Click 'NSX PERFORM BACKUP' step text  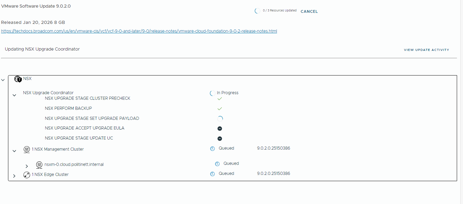tap(68, 108)
